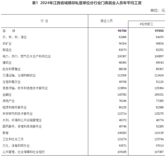Click the value 93571

pyautogui.click(x=123, y=145)
